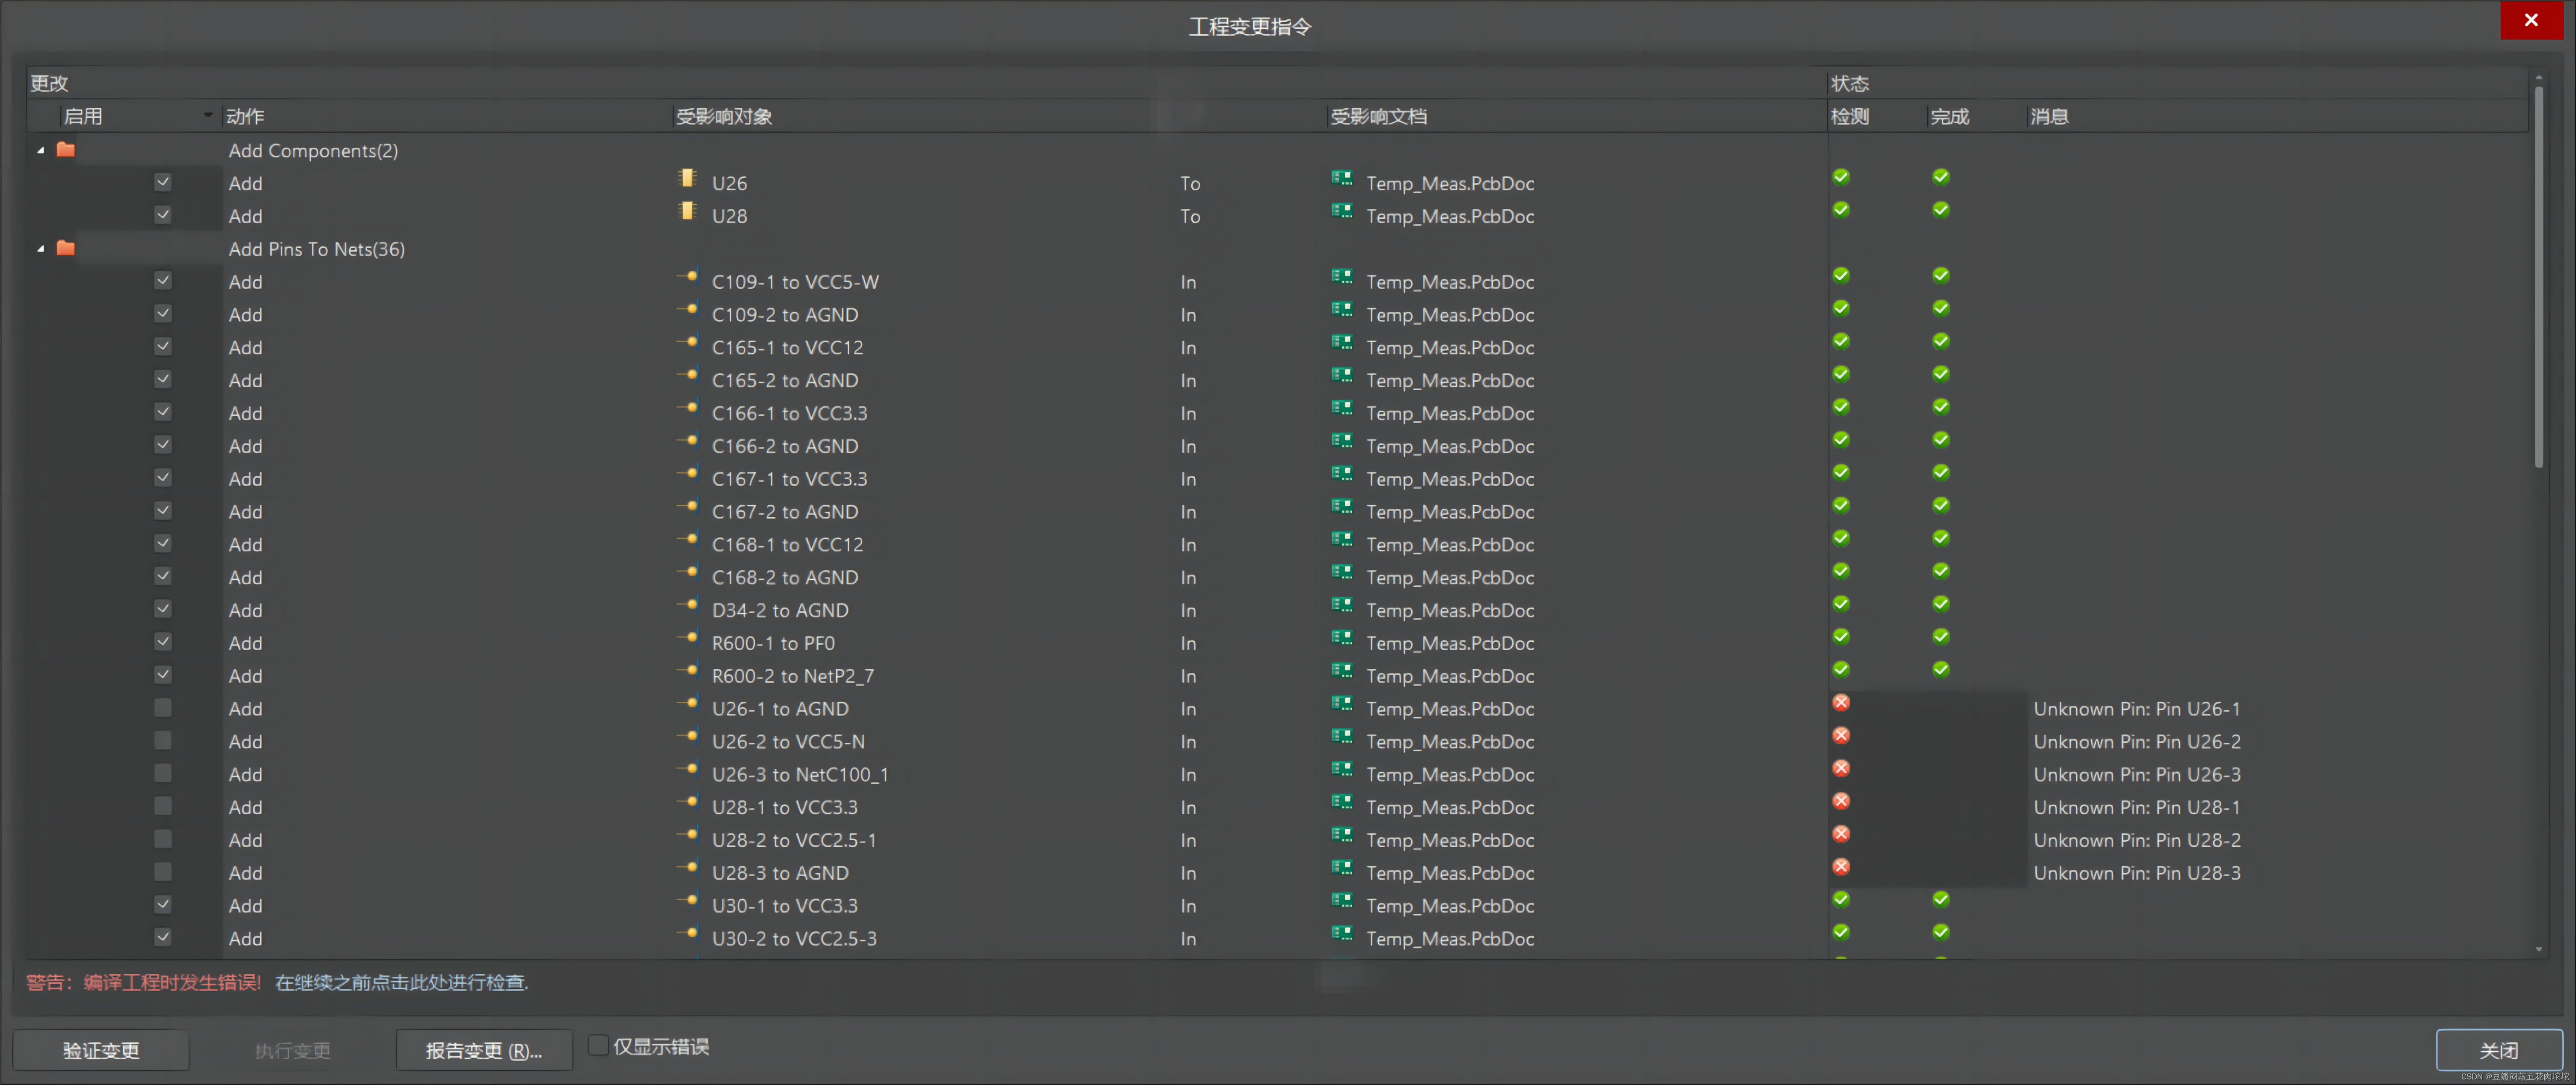This screenshot has width=2576, height=1085.
Task: Disable the U26 Add component checkbox
Action: (x=163, y=182)
